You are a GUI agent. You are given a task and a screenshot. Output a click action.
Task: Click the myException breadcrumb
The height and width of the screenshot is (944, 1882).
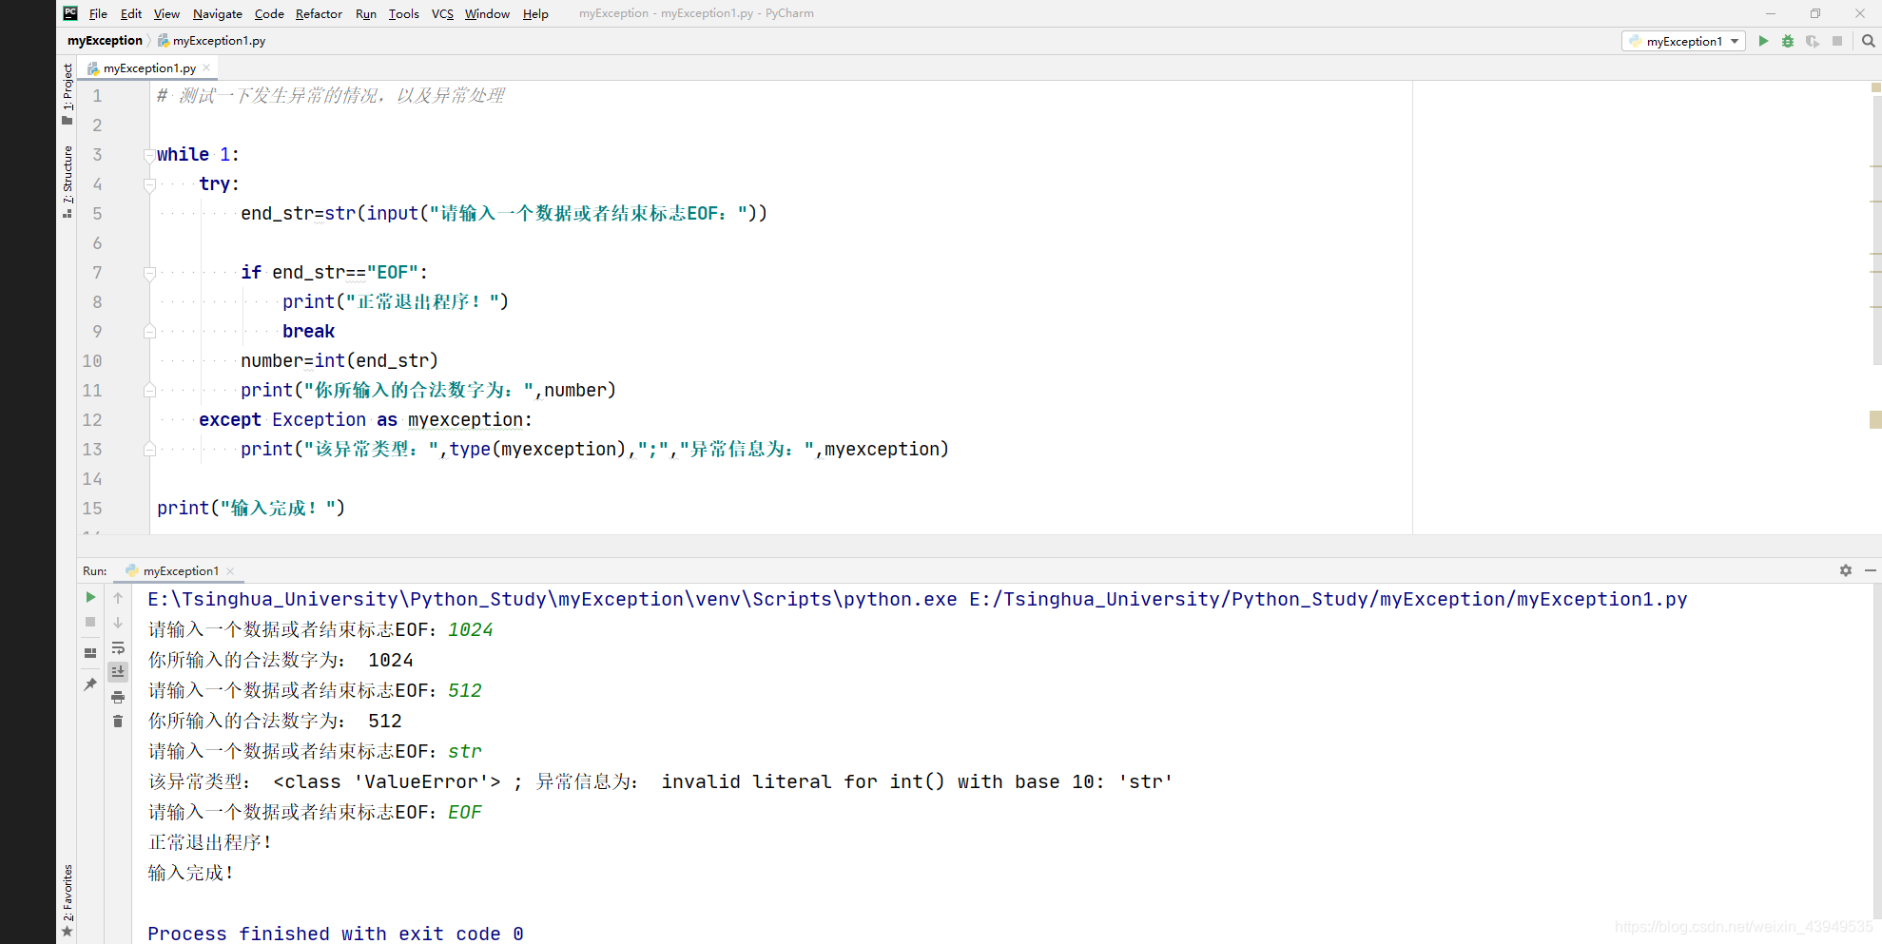[105, 41]
